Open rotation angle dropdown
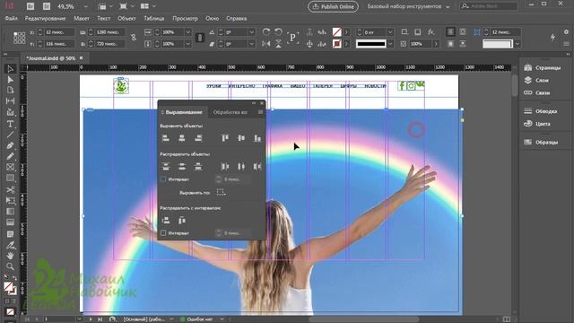 251,32
